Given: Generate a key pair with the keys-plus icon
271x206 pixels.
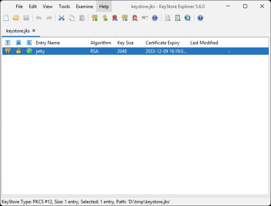Looking at the screenshot, I should [95, 18].
